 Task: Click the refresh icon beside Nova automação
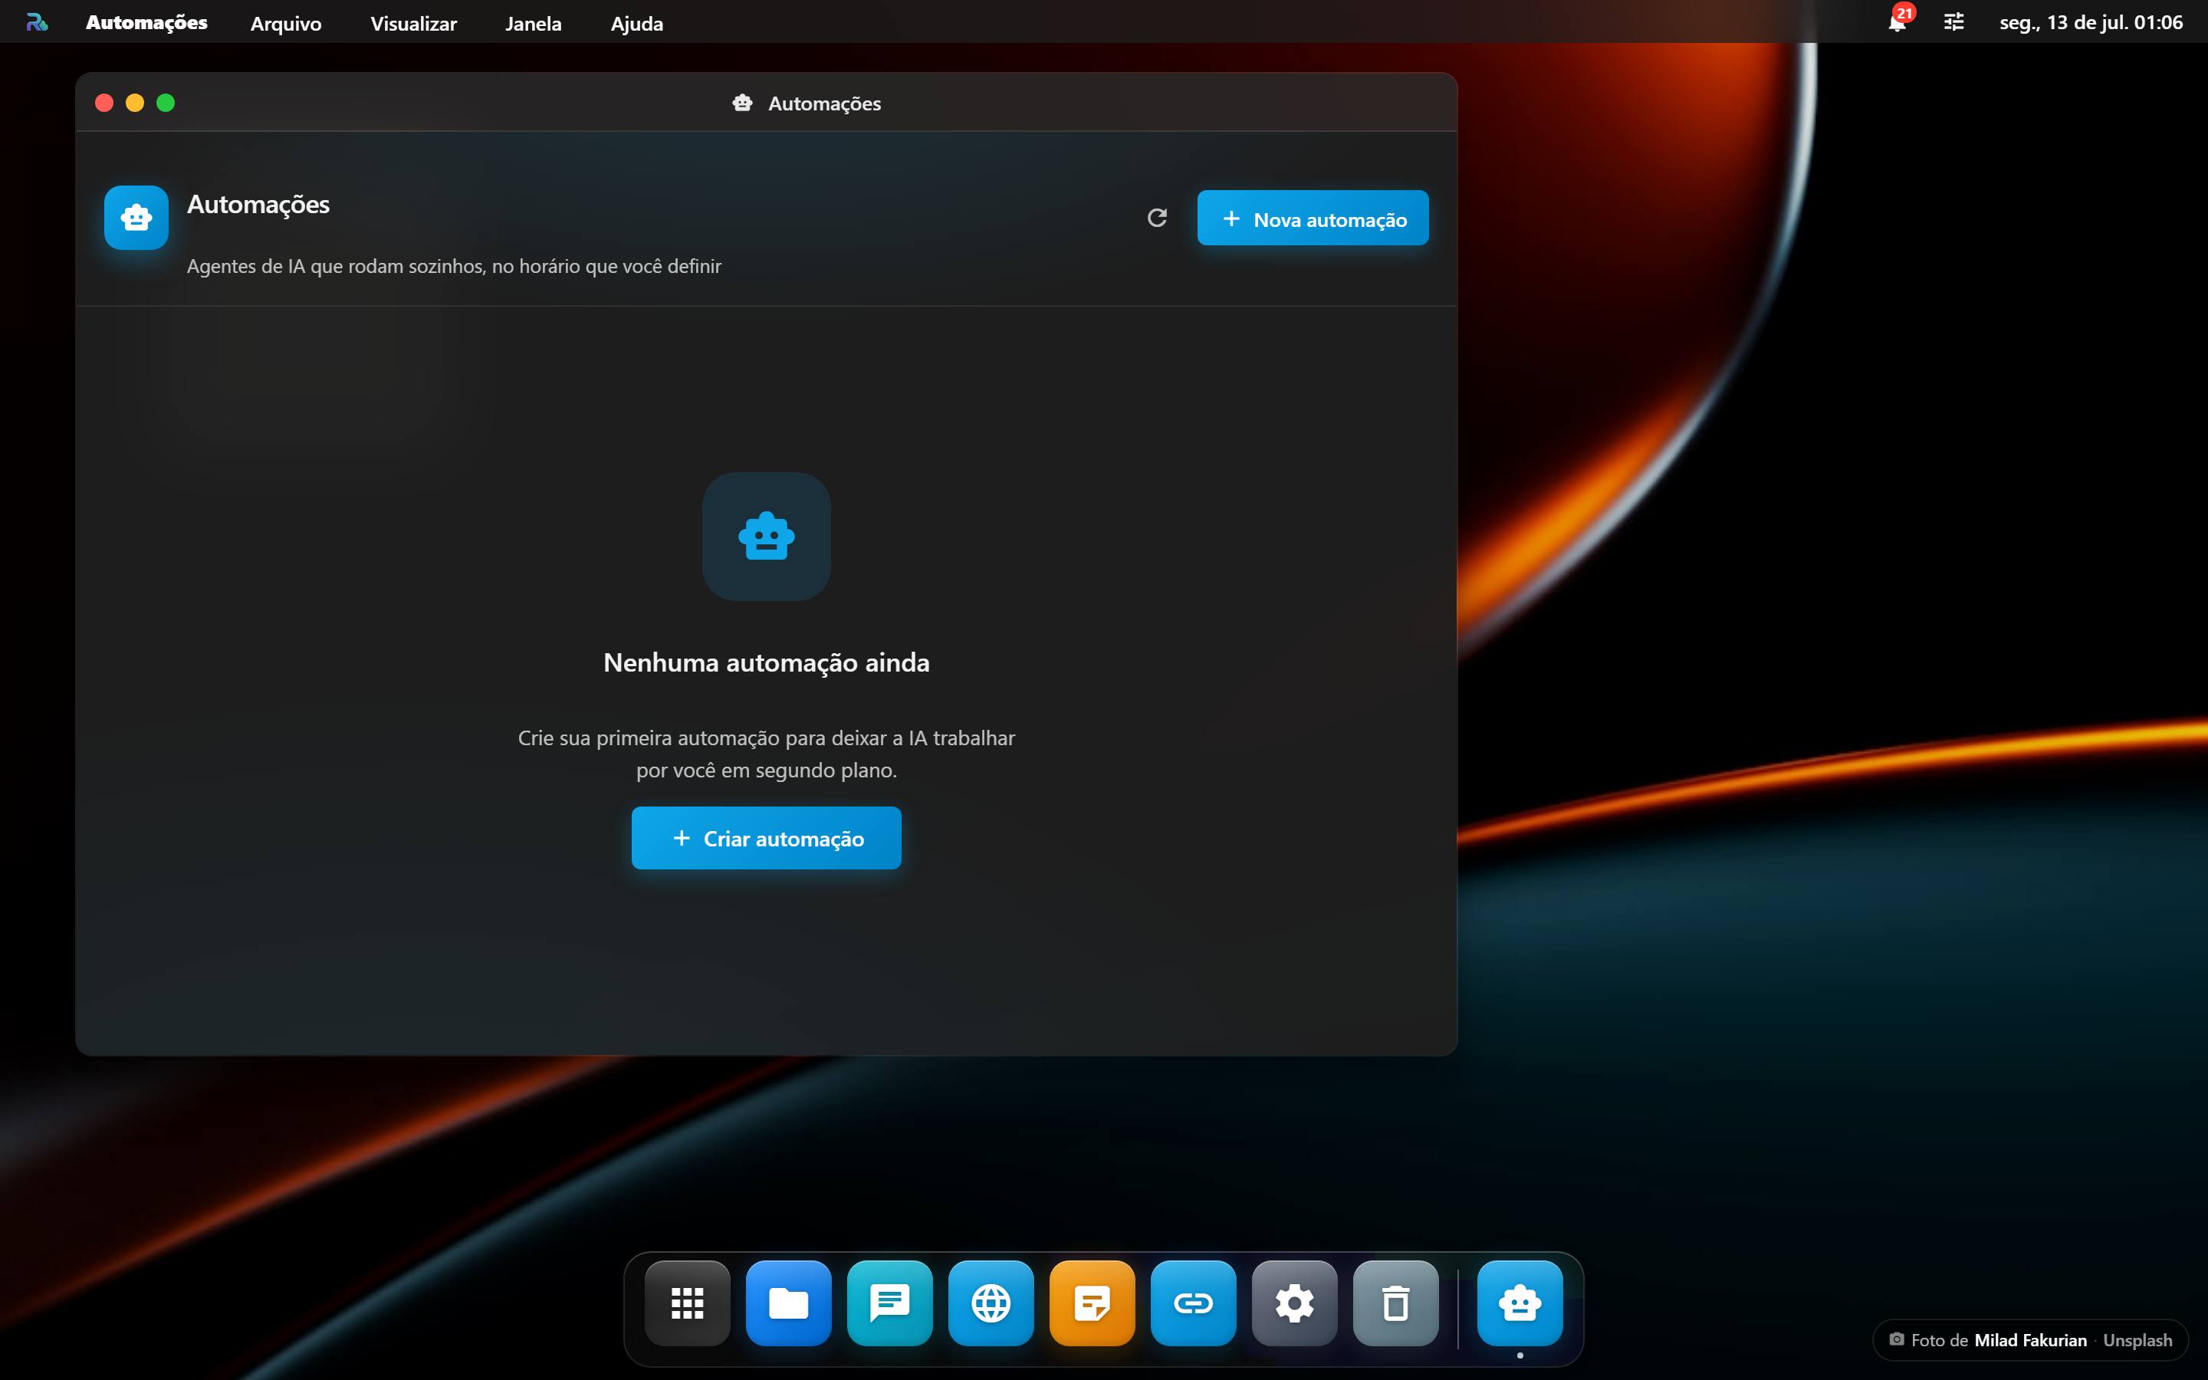click(1157, 219)
